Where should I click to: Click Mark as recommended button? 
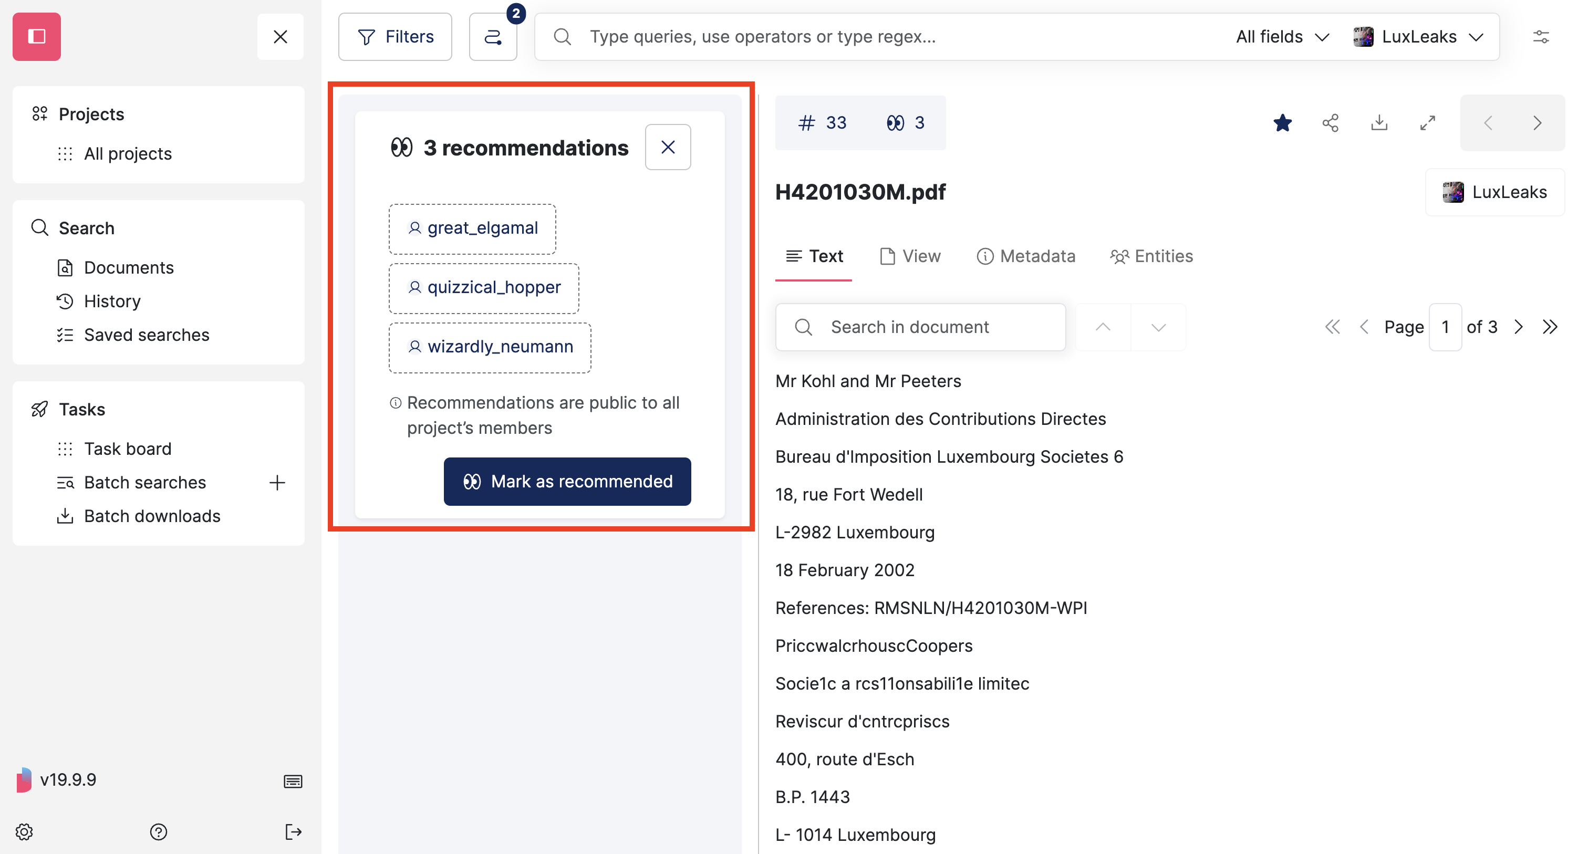pos(567,482)
